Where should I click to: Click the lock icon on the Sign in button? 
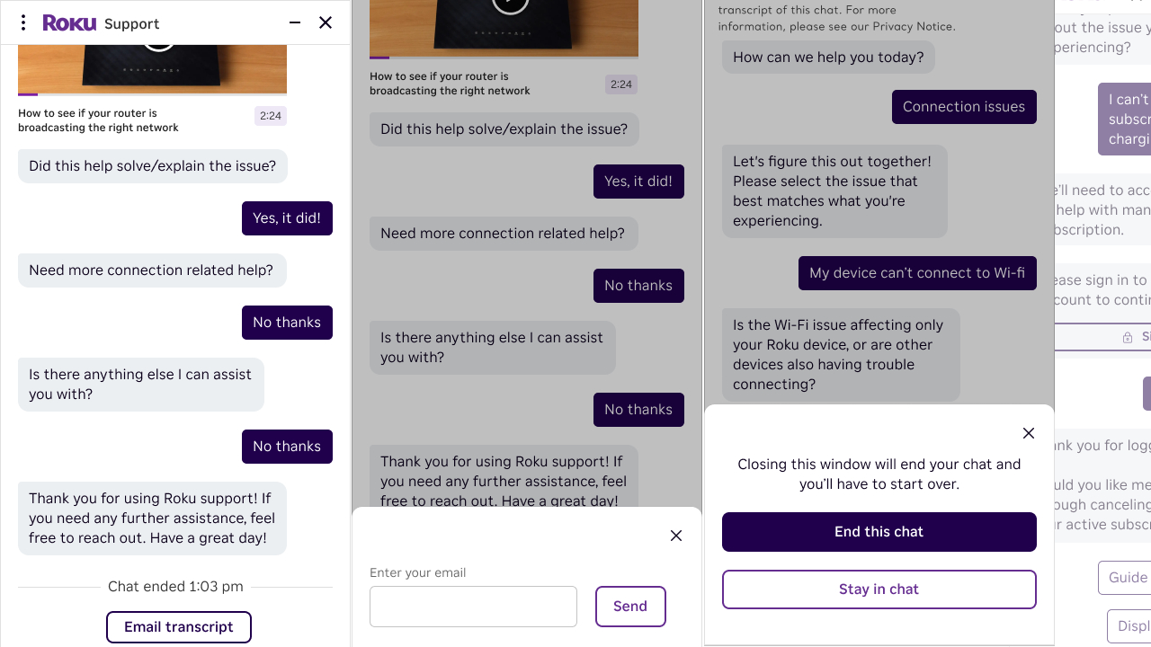[1128, 337]
